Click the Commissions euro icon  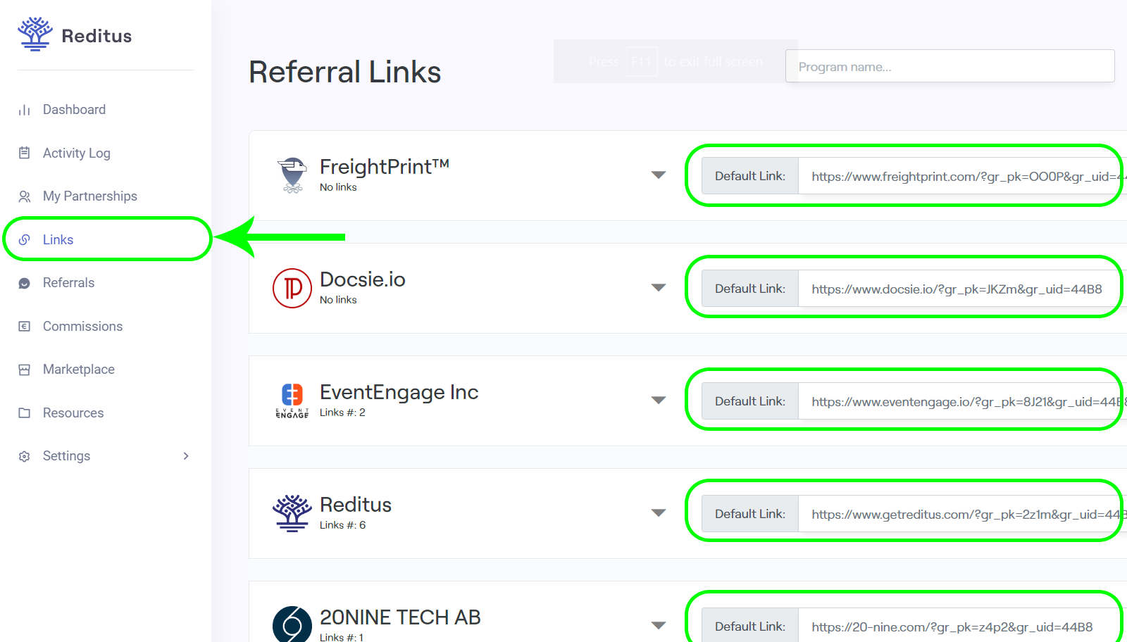[25, 326]
